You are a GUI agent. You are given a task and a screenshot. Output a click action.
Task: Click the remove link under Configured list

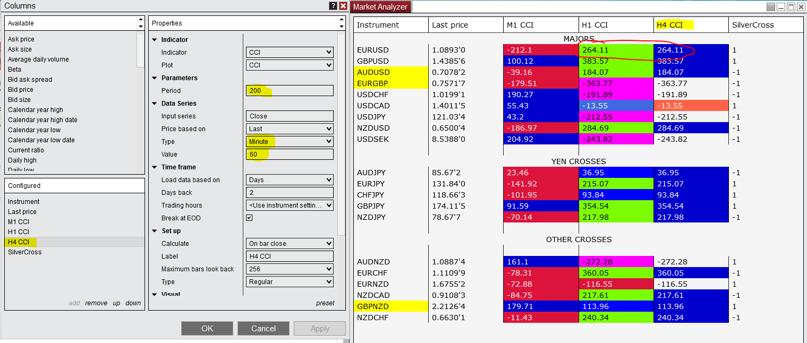[x=96, y=303]
